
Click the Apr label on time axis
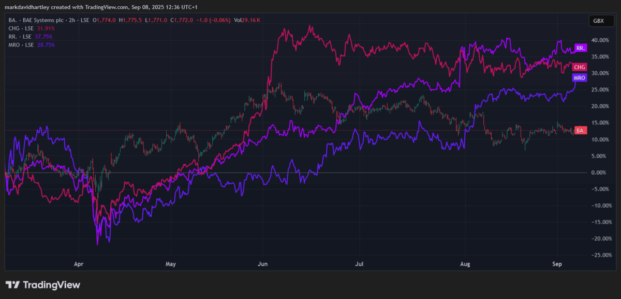(x=79, y=264)
